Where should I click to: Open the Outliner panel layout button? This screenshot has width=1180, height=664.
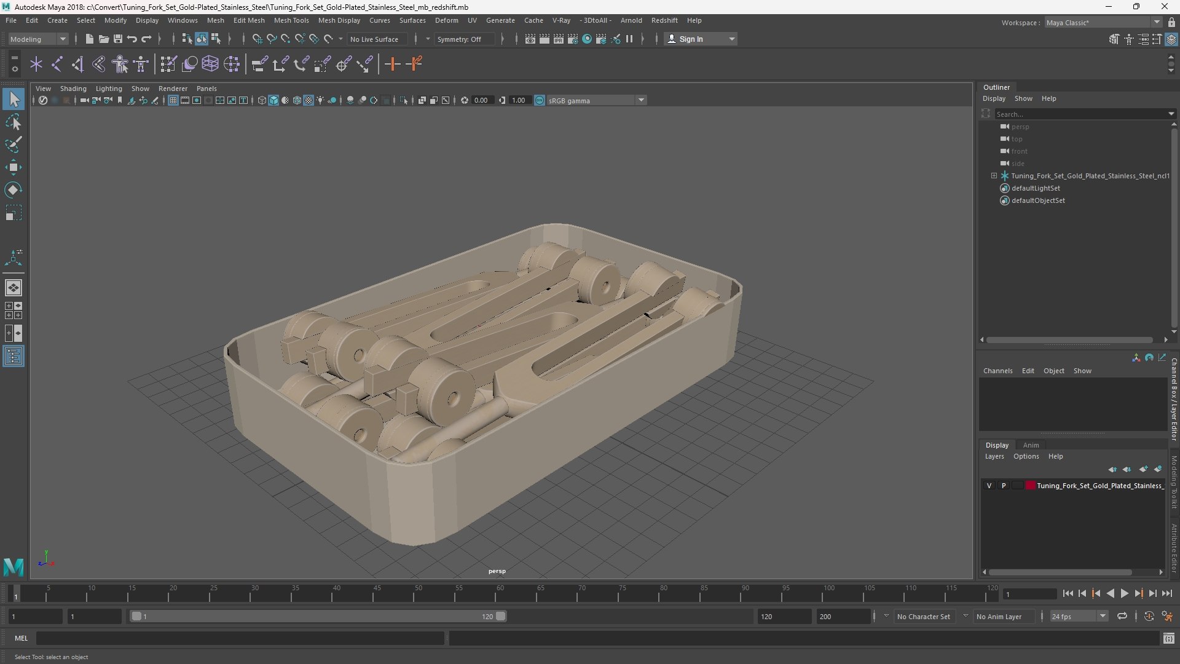(14, 357)
